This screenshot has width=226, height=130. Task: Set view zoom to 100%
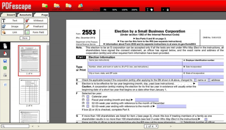[x=124, y=10]
